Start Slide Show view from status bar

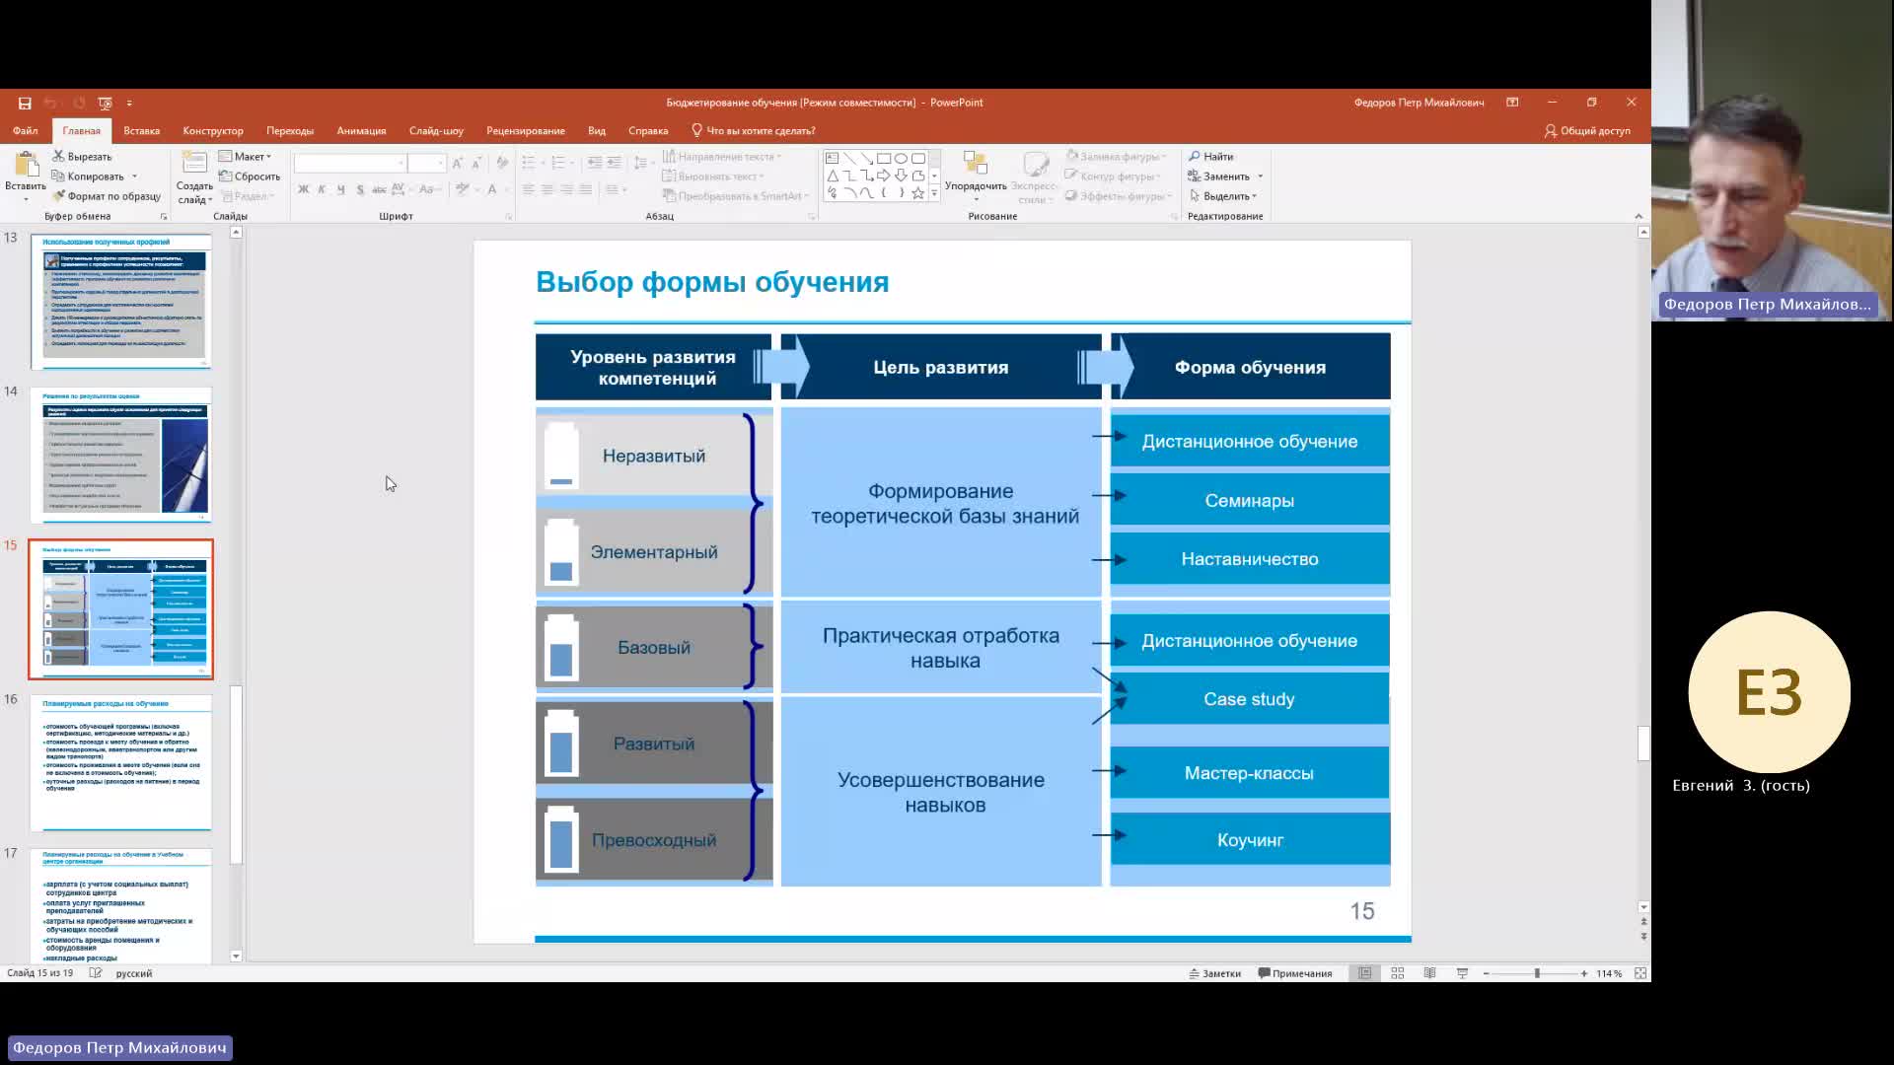(x=1463, y=973)
